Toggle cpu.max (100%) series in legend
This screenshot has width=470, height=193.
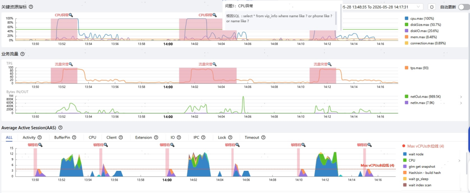(x=419, y=18)
